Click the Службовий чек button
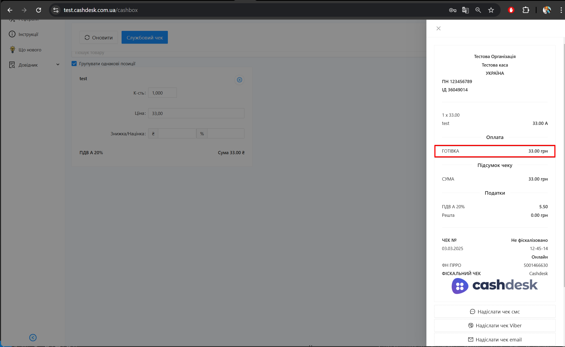The height and width of the screenshot is (347, 565). click(x=144, y=38)
